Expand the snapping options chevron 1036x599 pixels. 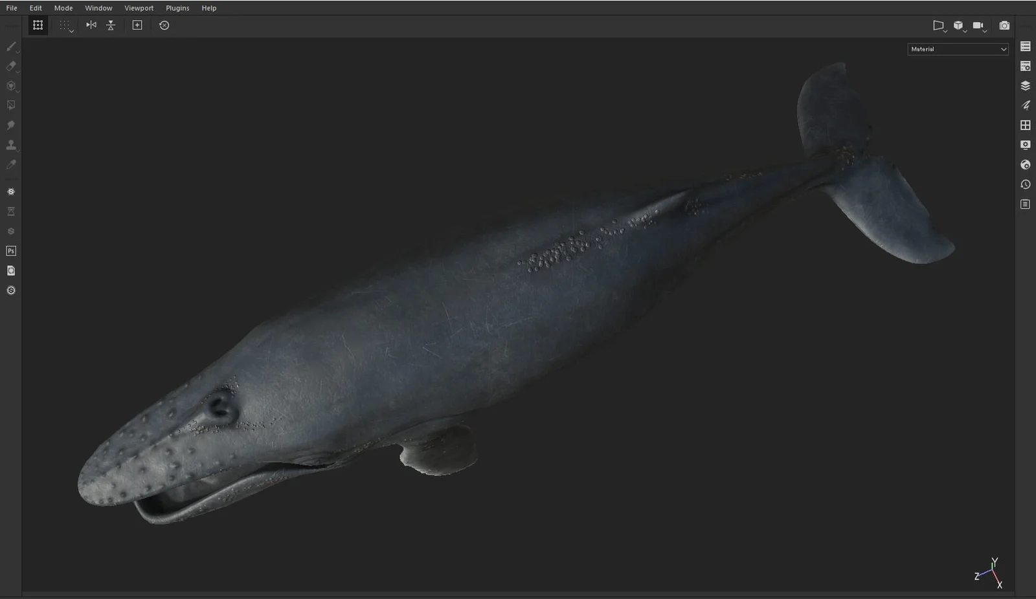click(71, 30)
